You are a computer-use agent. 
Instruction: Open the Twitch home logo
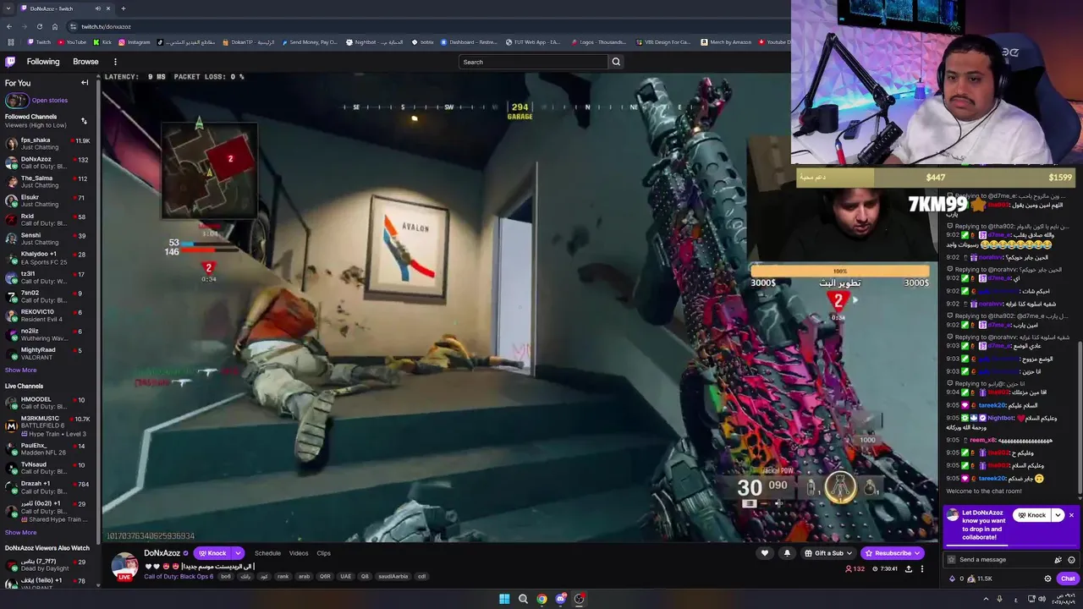coord(10,62)
